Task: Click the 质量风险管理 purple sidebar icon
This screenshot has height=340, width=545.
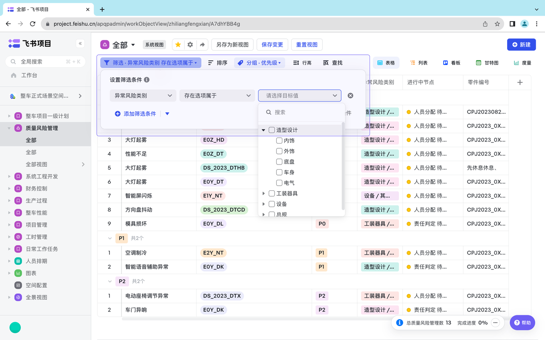Action: (18, 128)
